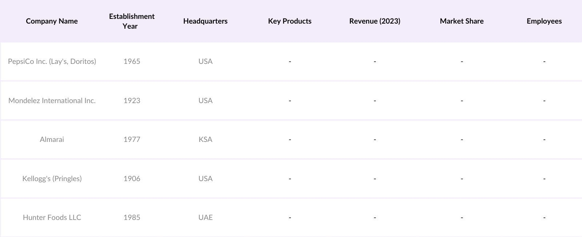Click USA headquarters in Mondelez row
This screenshot has height=237, width=582.
tap(206, 101)
